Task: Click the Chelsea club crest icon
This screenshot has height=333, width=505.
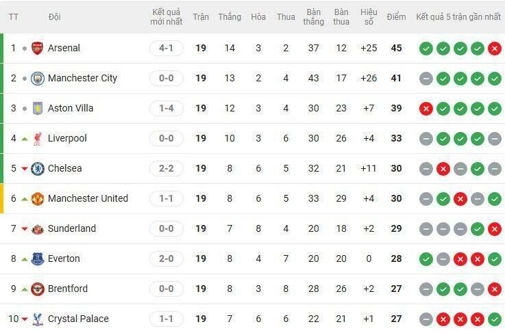Action: click(38, 168)
